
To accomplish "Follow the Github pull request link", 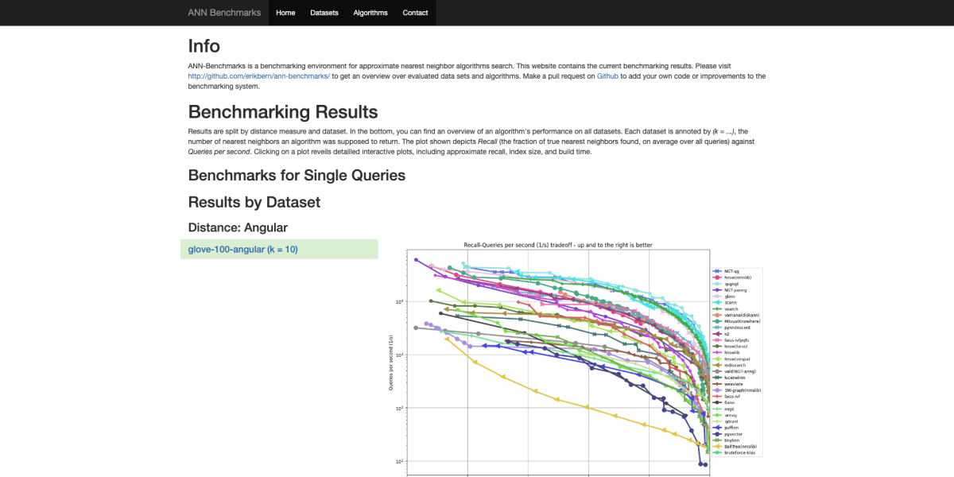I will pyautogui.click(x=607, y=76).
